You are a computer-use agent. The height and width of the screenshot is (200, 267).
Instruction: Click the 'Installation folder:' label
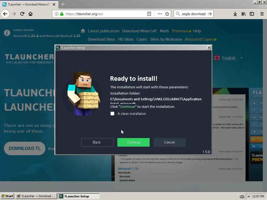click(x=125, y=93)
